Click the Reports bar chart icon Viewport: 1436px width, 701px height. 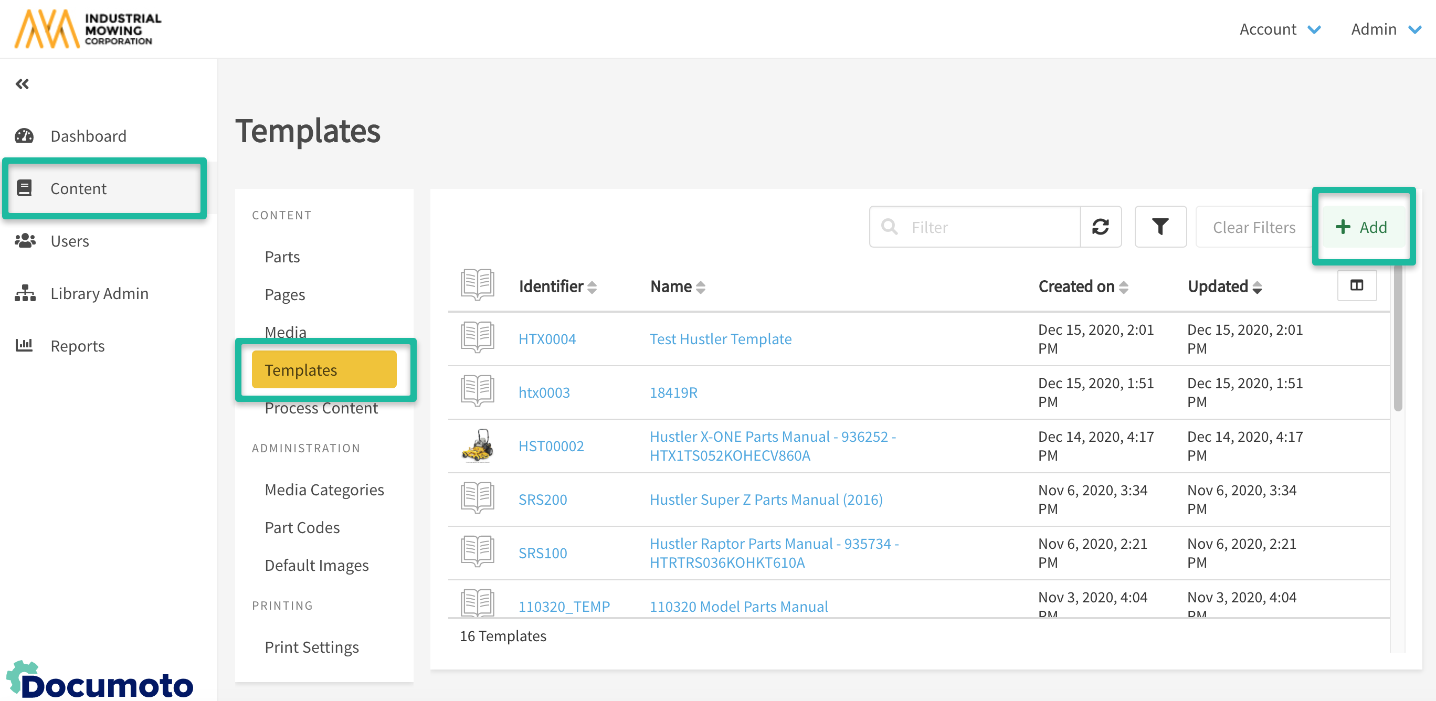24,345
